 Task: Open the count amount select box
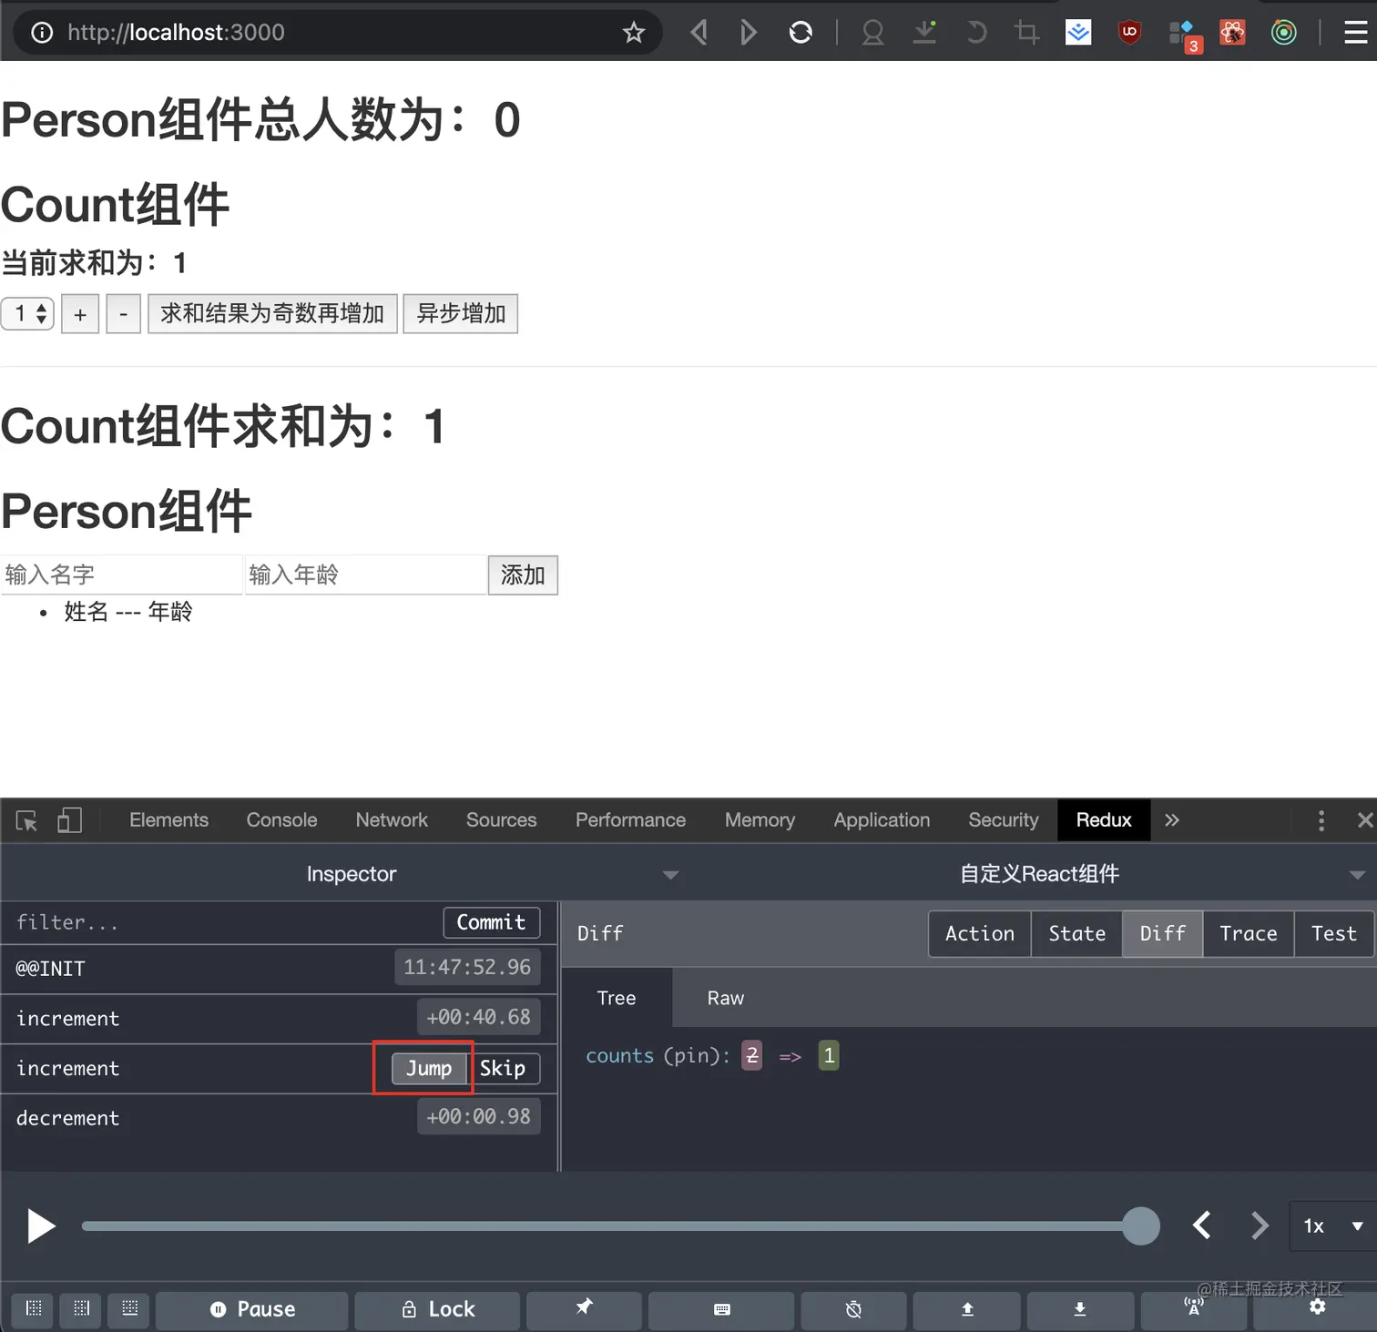[x=28, y=313]
